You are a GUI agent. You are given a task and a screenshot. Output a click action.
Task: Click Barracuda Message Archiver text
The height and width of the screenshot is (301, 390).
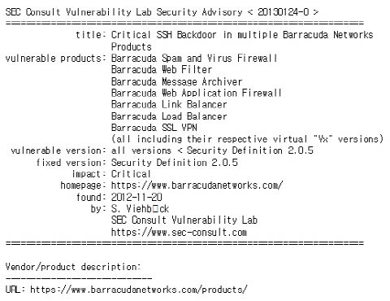pyautogui.click(x=176, y=81)
